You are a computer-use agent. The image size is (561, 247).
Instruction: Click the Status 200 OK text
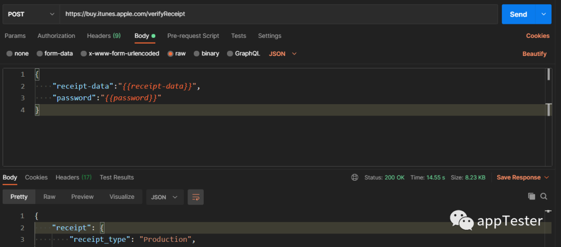pyautogui.click(x=384, y=177)
